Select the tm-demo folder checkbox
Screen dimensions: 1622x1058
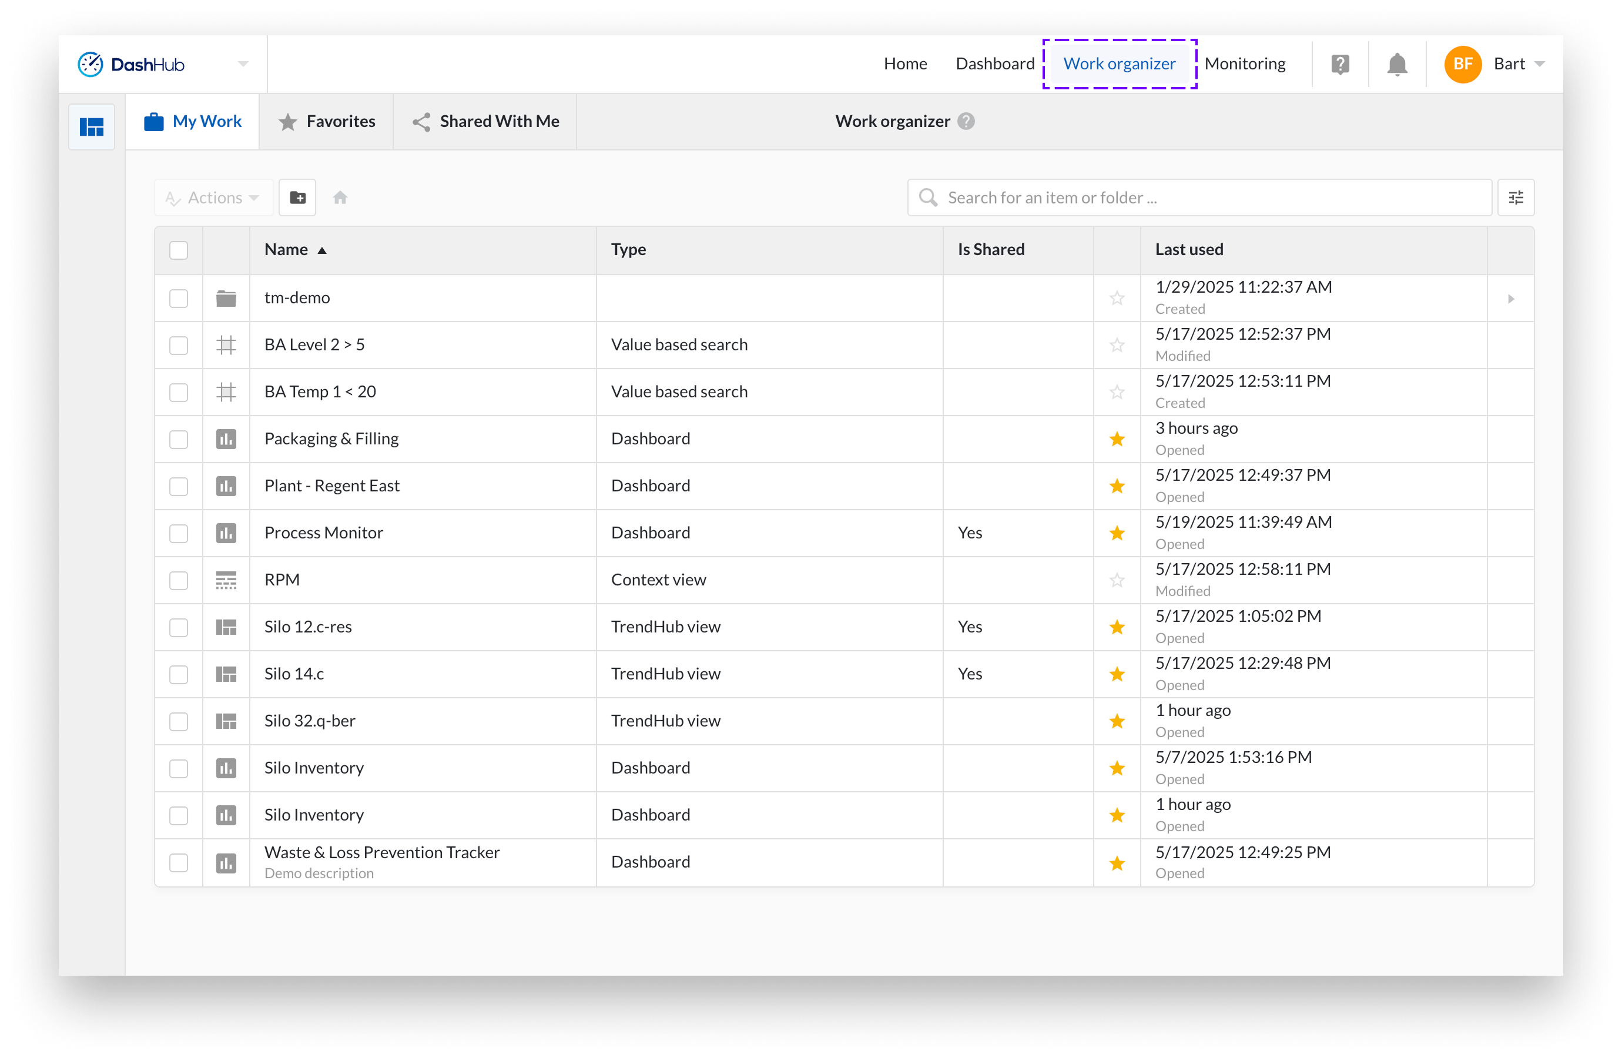(x=179, y=299)
